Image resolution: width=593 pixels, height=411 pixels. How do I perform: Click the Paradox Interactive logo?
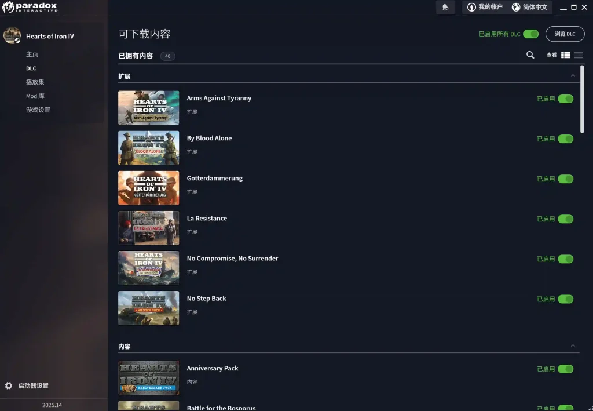(x=29, y=8)
